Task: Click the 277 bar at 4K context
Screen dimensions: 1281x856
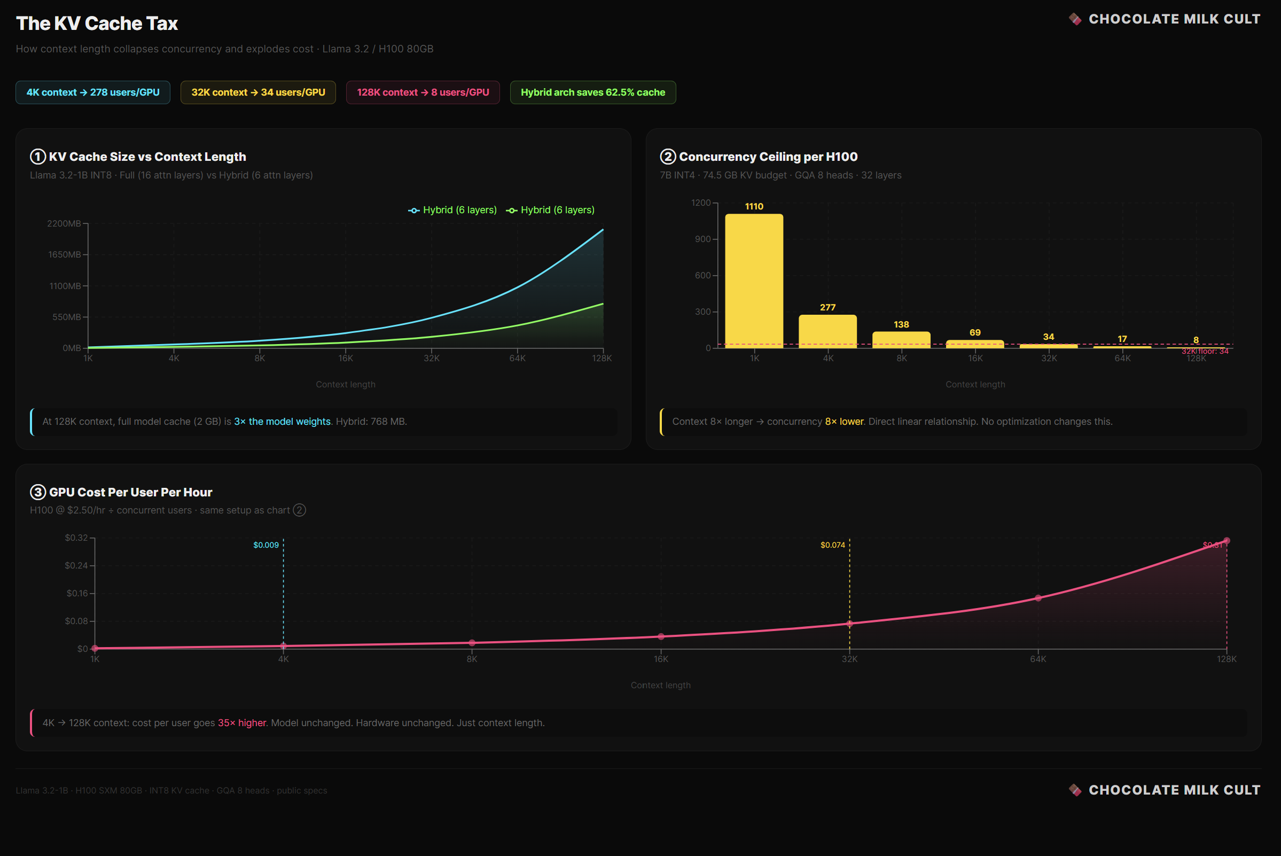Action: pyautogui.click(x=827, y=331)
